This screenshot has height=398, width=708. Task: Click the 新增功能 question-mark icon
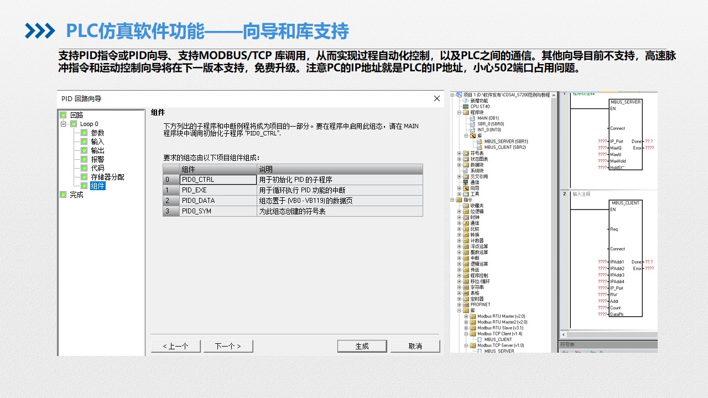(x=466, y=101)
